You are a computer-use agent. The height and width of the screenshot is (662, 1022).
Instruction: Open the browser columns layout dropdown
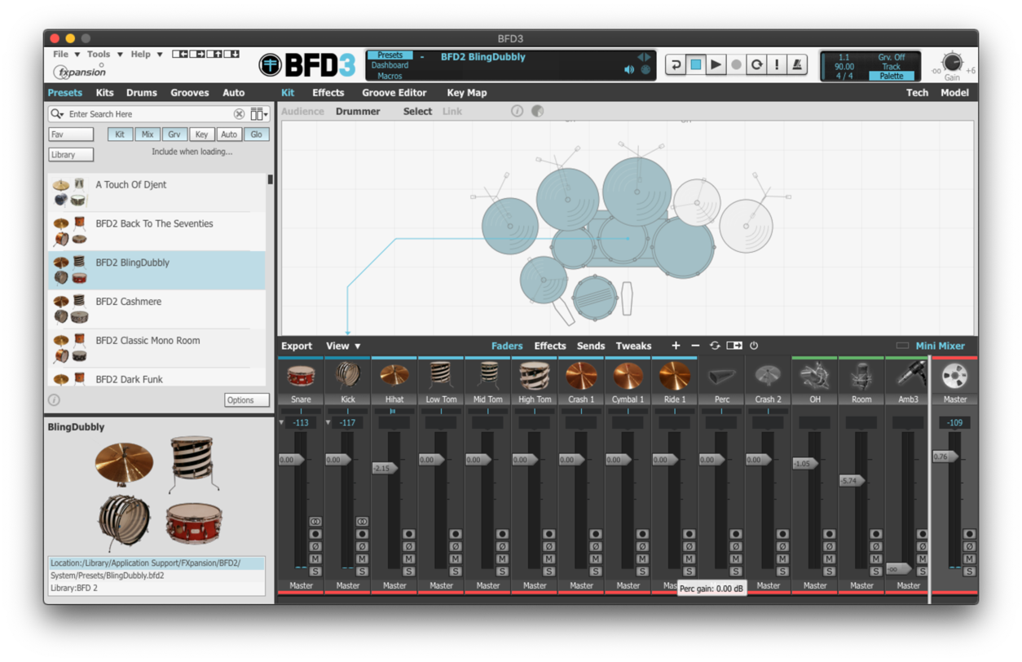coord(259,114)
